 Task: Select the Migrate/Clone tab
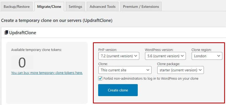click(49, 7)
